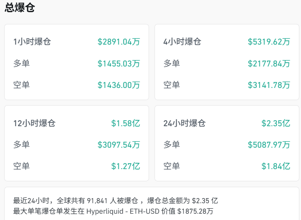Select the $1.27亿 short liquidation figure
Screen dimensions: 301x220
point(125,166)
